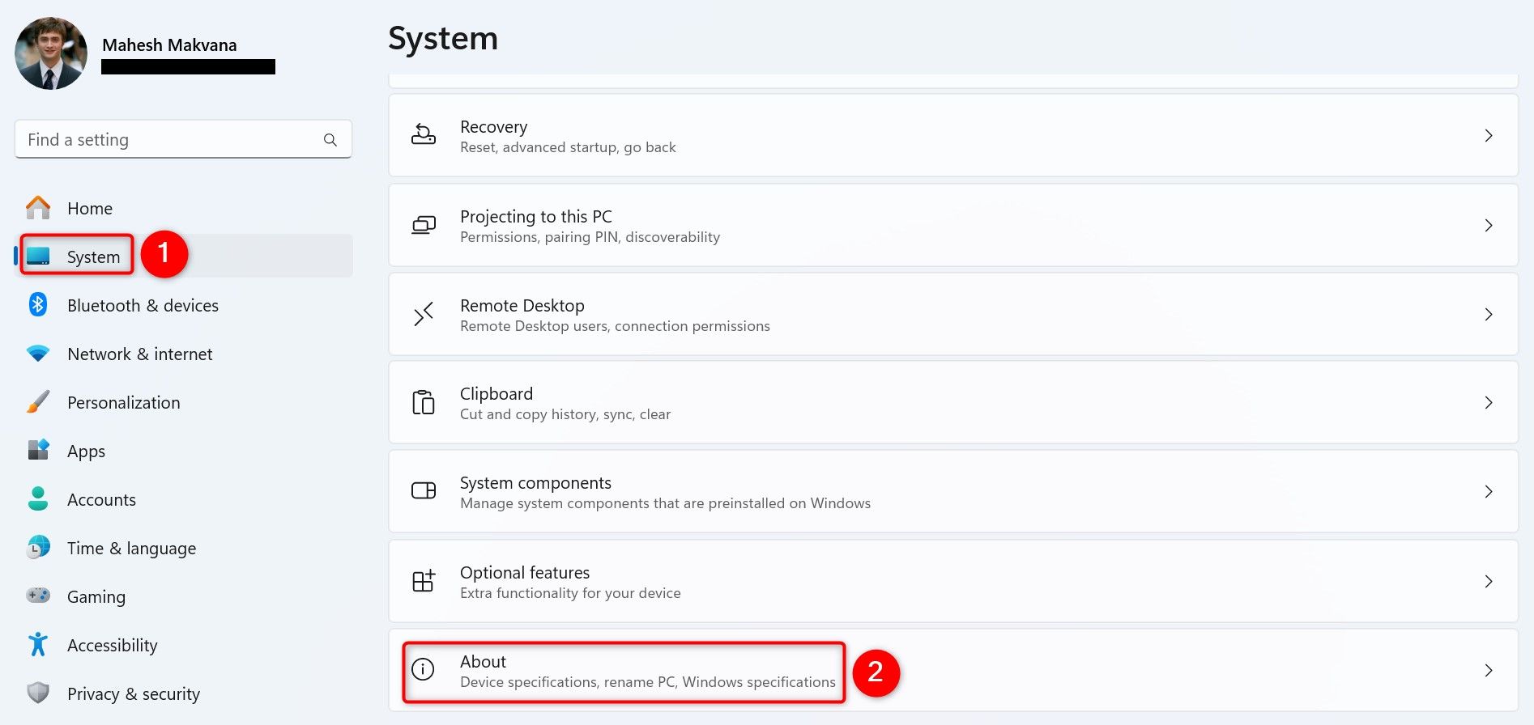
Task: Expand the About chevron arrow
Action: pyautogui.click(x=1488, y=670)
